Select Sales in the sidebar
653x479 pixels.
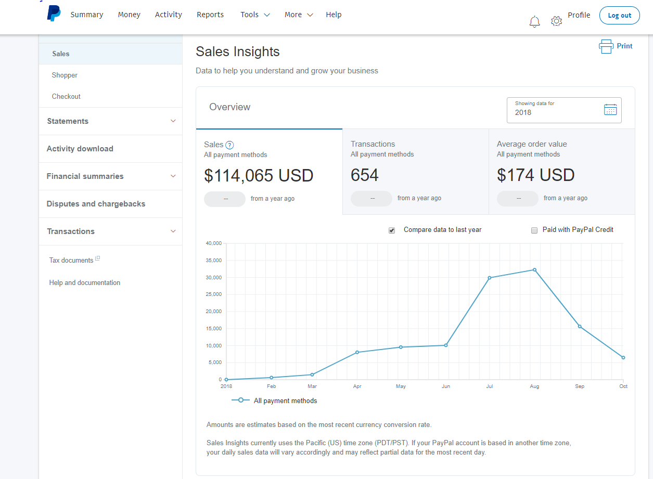coord(110,54)
